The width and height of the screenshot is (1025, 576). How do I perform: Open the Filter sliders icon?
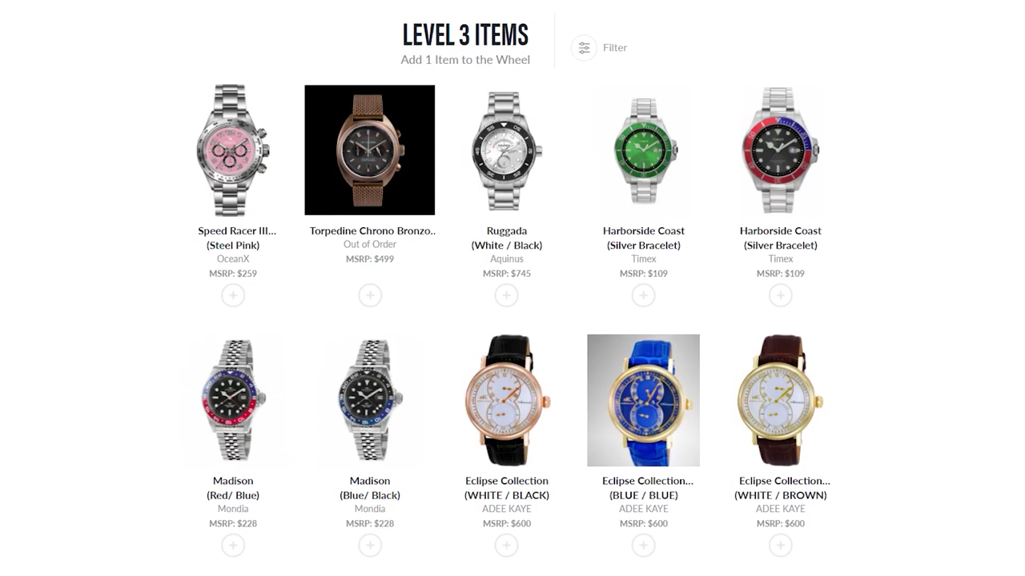pos(584,48)
